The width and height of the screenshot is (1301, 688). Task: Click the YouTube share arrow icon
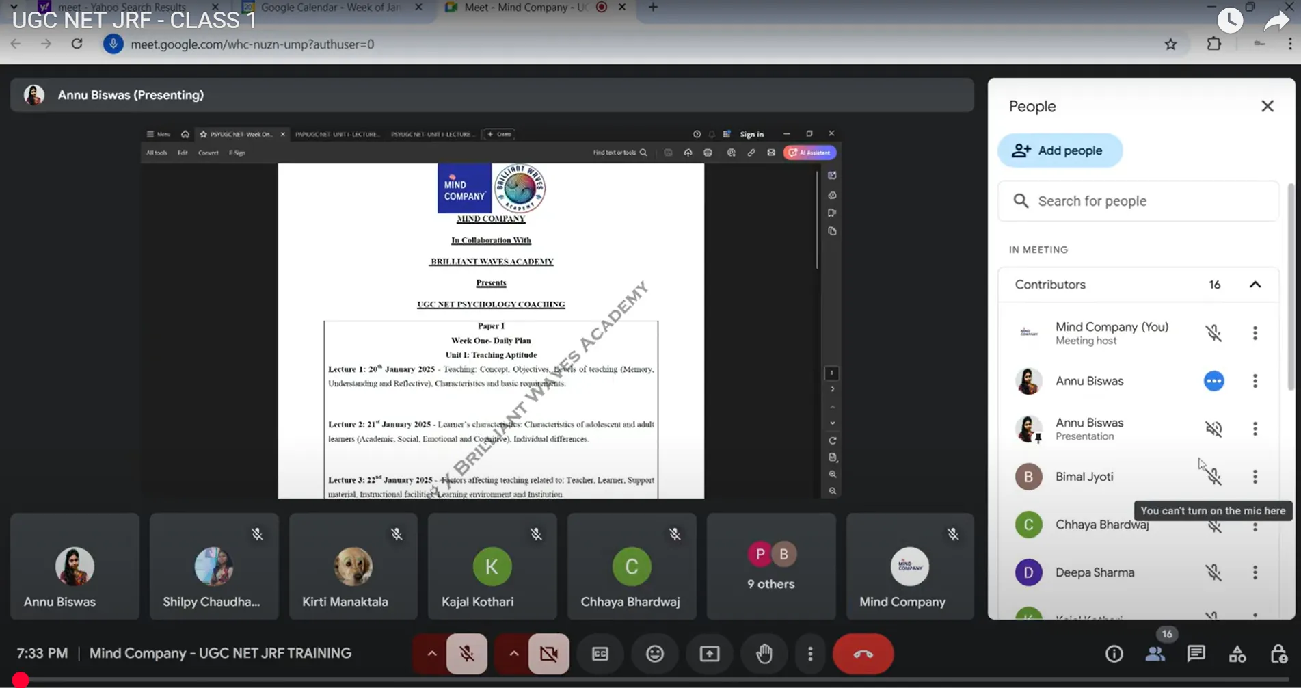[1276, 21]
